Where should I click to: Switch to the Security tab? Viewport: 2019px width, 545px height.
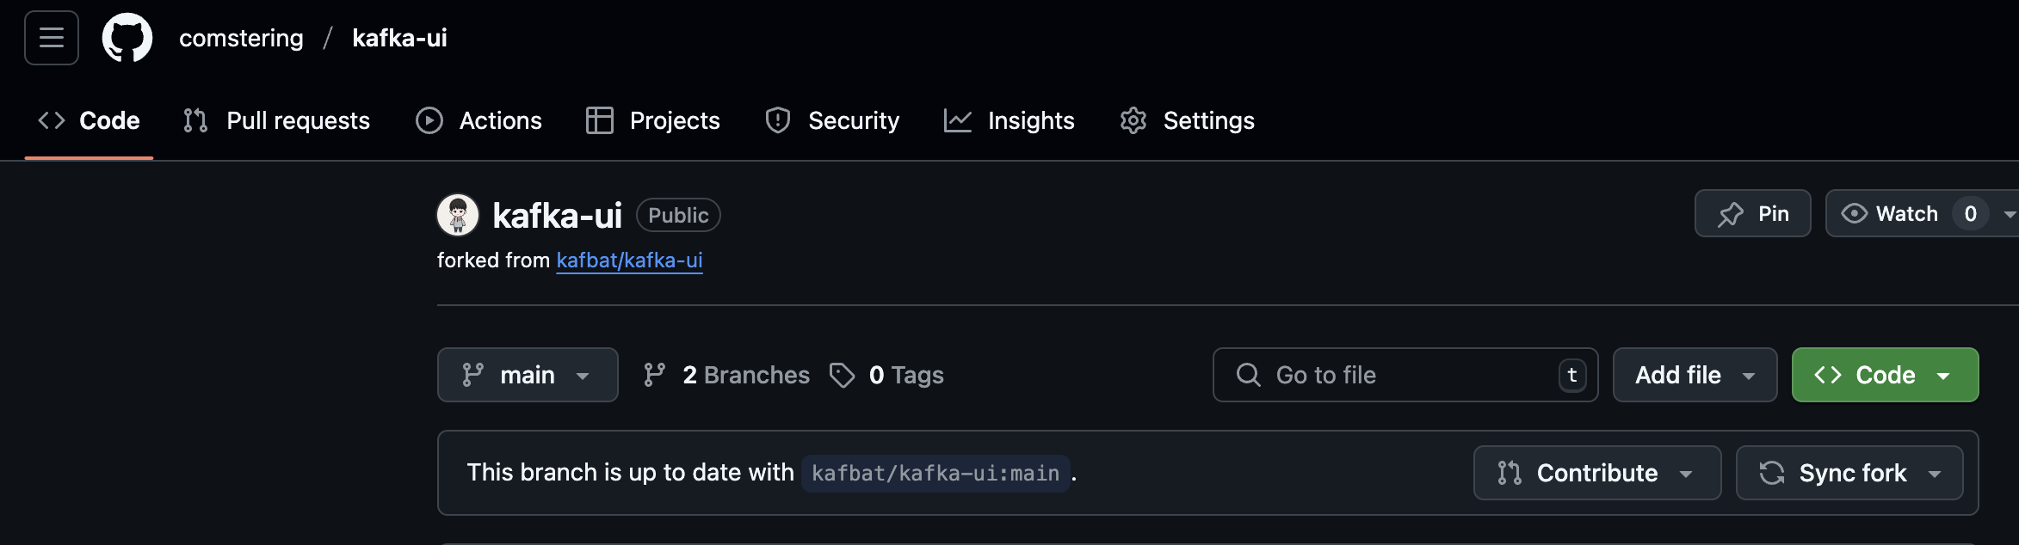(x=832, y=120)
